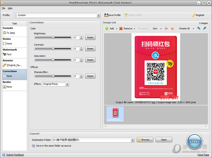212x158 pixels.
Task: Click the Sharpen/Blur slider handle
Action: (53, 76)
